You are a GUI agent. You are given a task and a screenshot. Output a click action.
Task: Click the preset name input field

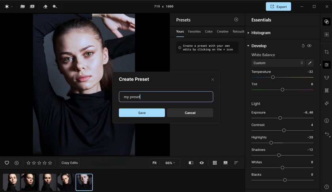click(166, 97)
